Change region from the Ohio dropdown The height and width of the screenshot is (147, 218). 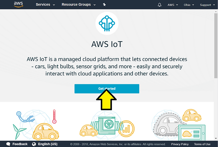point(189,5)
